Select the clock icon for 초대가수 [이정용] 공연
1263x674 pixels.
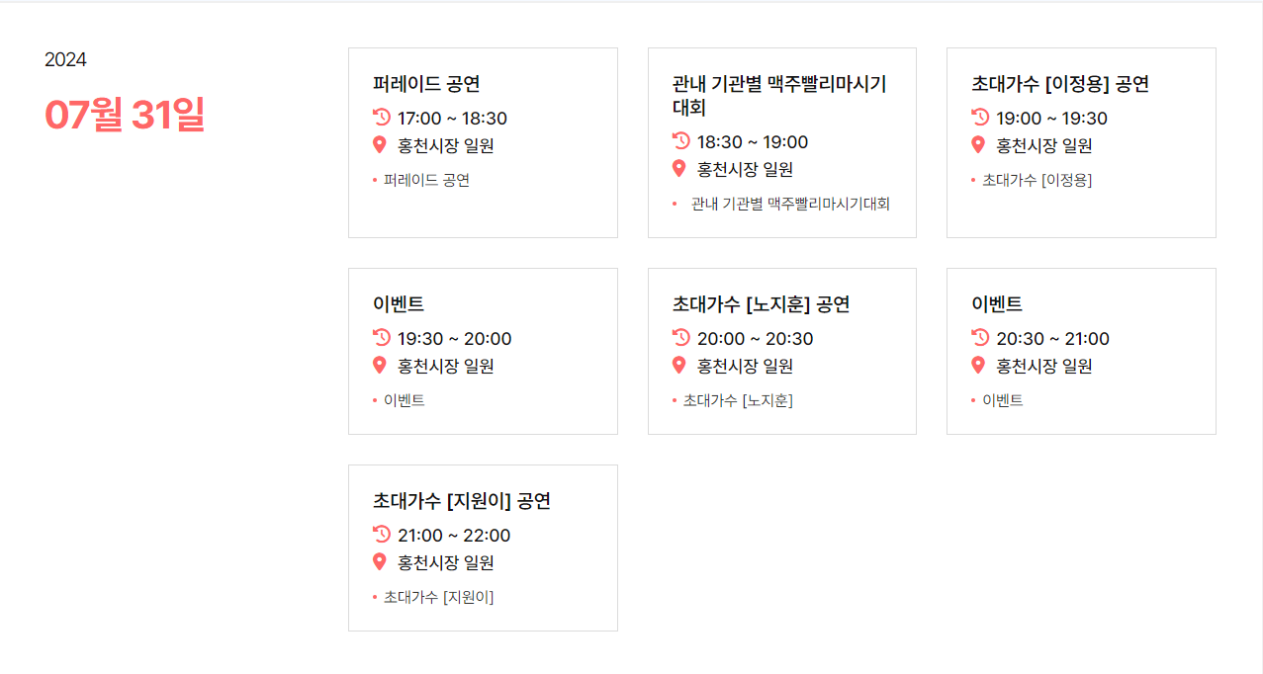point(979,118)
